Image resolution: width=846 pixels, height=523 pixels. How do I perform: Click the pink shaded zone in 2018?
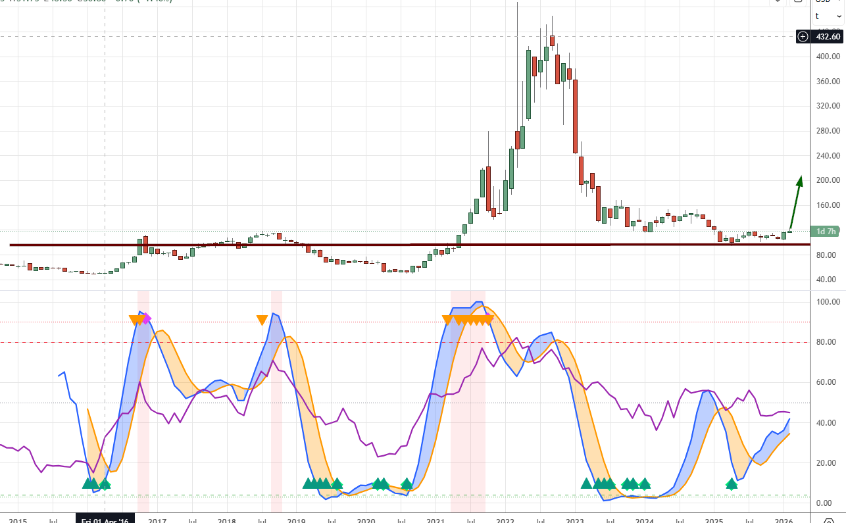(276, 401)
